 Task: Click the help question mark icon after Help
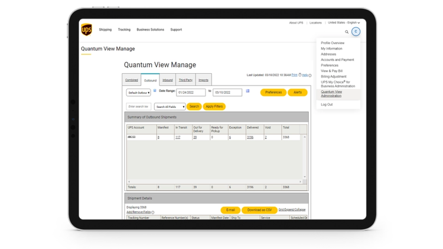(310, 76)
